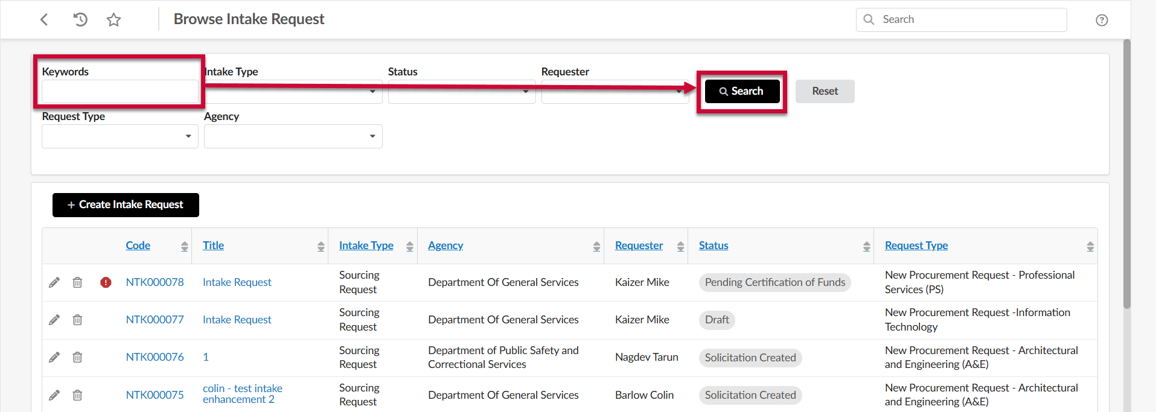Open record NTK000075
The width and height of the screenshot is (1156, 412).
coord(155,395)
